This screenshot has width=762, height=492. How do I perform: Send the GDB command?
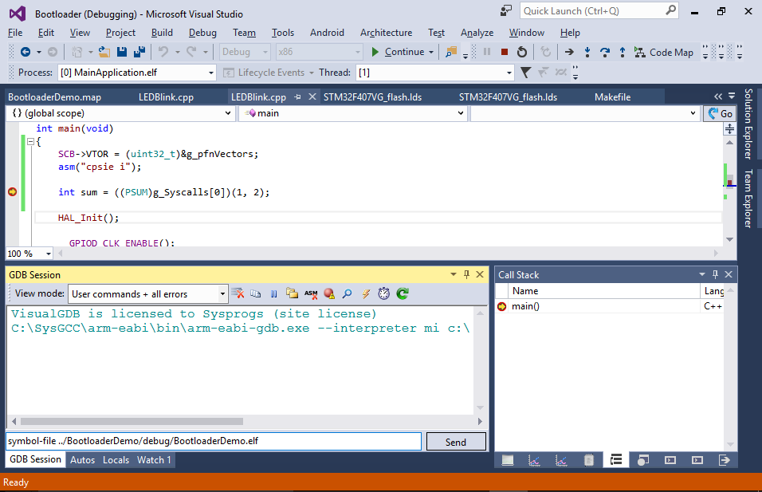[x=456, y=442]
